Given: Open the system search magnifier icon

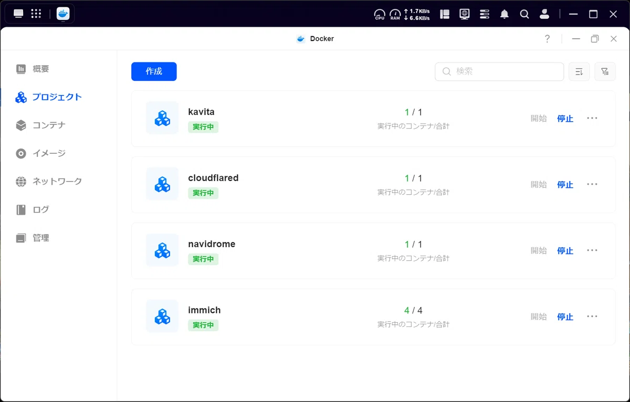Looking at the screenshot, I should tap(524, 14).
